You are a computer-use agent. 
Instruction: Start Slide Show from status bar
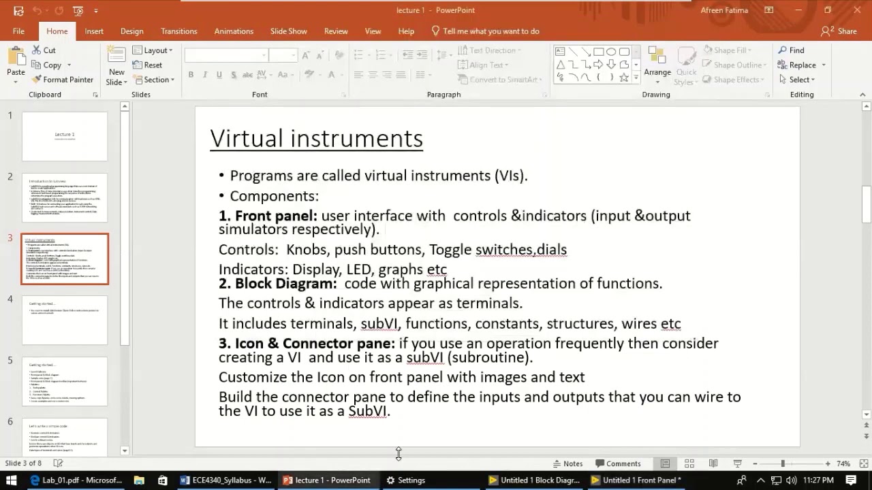pos(737,463)
